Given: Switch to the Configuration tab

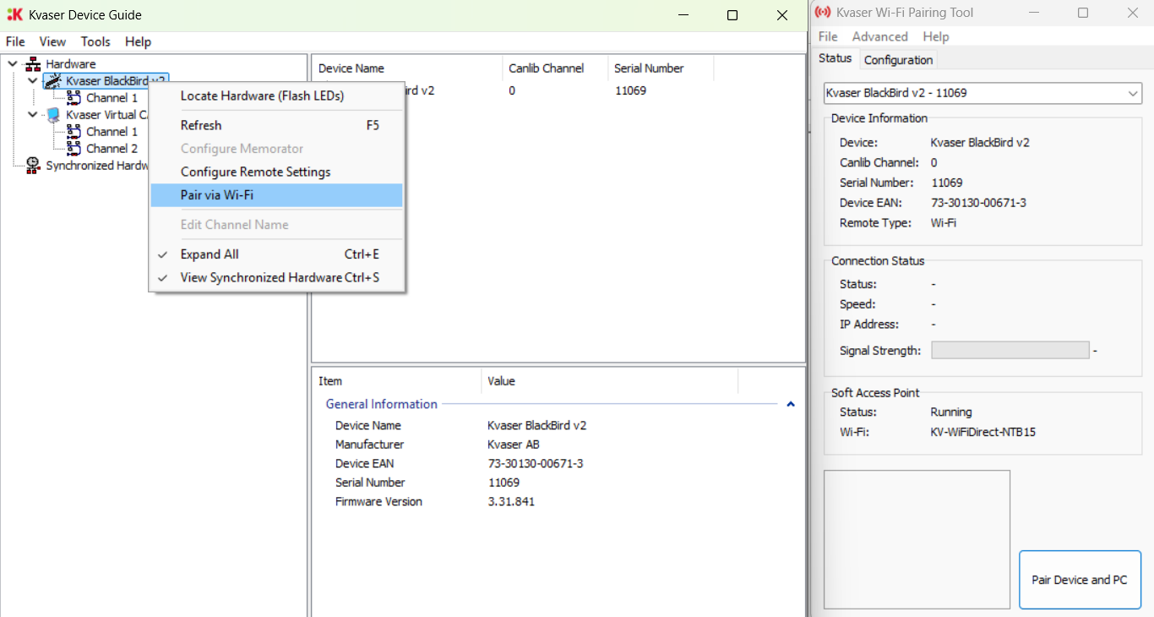Looking at the screenshot, I should (x=898, y=60).
